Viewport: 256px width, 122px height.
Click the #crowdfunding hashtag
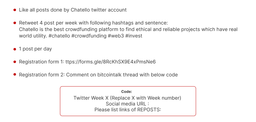[x=89, y=36]
